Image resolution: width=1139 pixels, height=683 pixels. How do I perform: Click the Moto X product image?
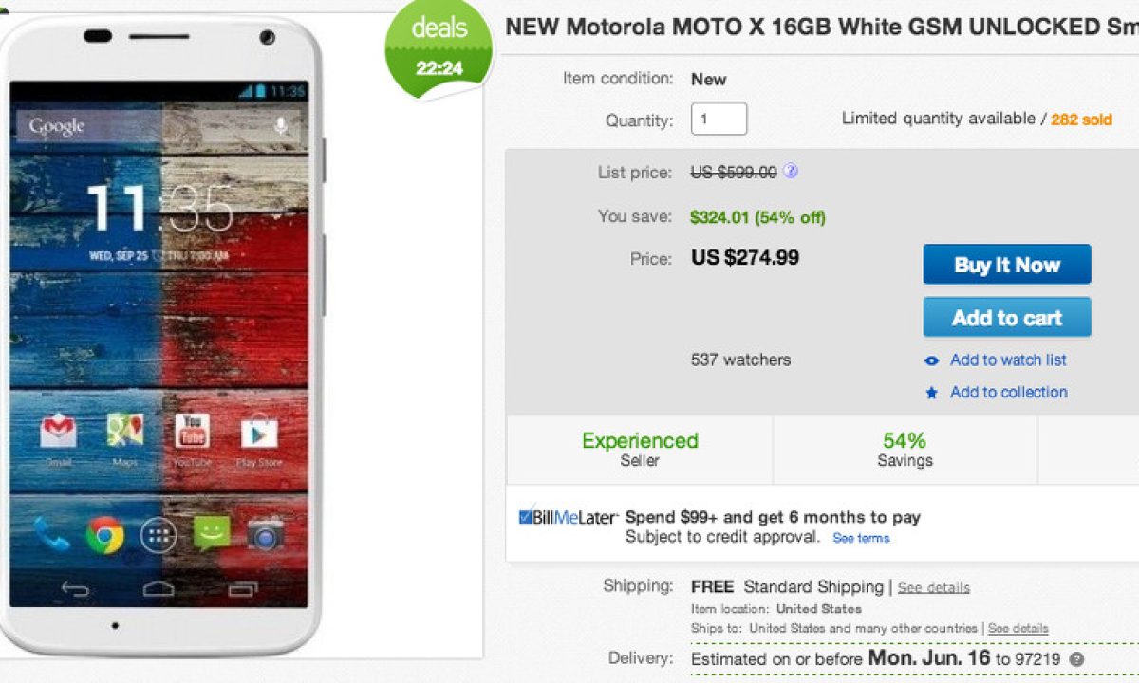point(163,332)
